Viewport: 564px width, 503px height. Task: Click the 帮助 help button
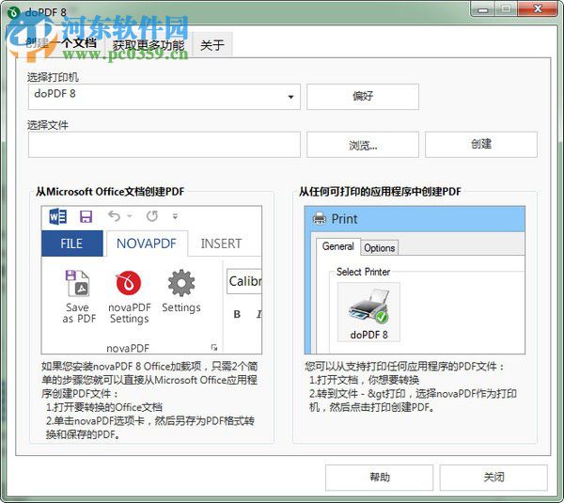380,478
